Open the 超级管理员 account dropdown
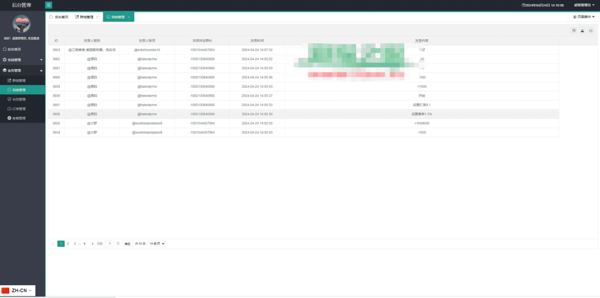This screenshot has width=600, height=298. (x=585, y=5)
